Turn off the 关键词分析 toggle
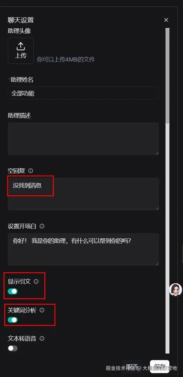Image resolution: width=183 pixels, height=377 pixels. [13, 320]
